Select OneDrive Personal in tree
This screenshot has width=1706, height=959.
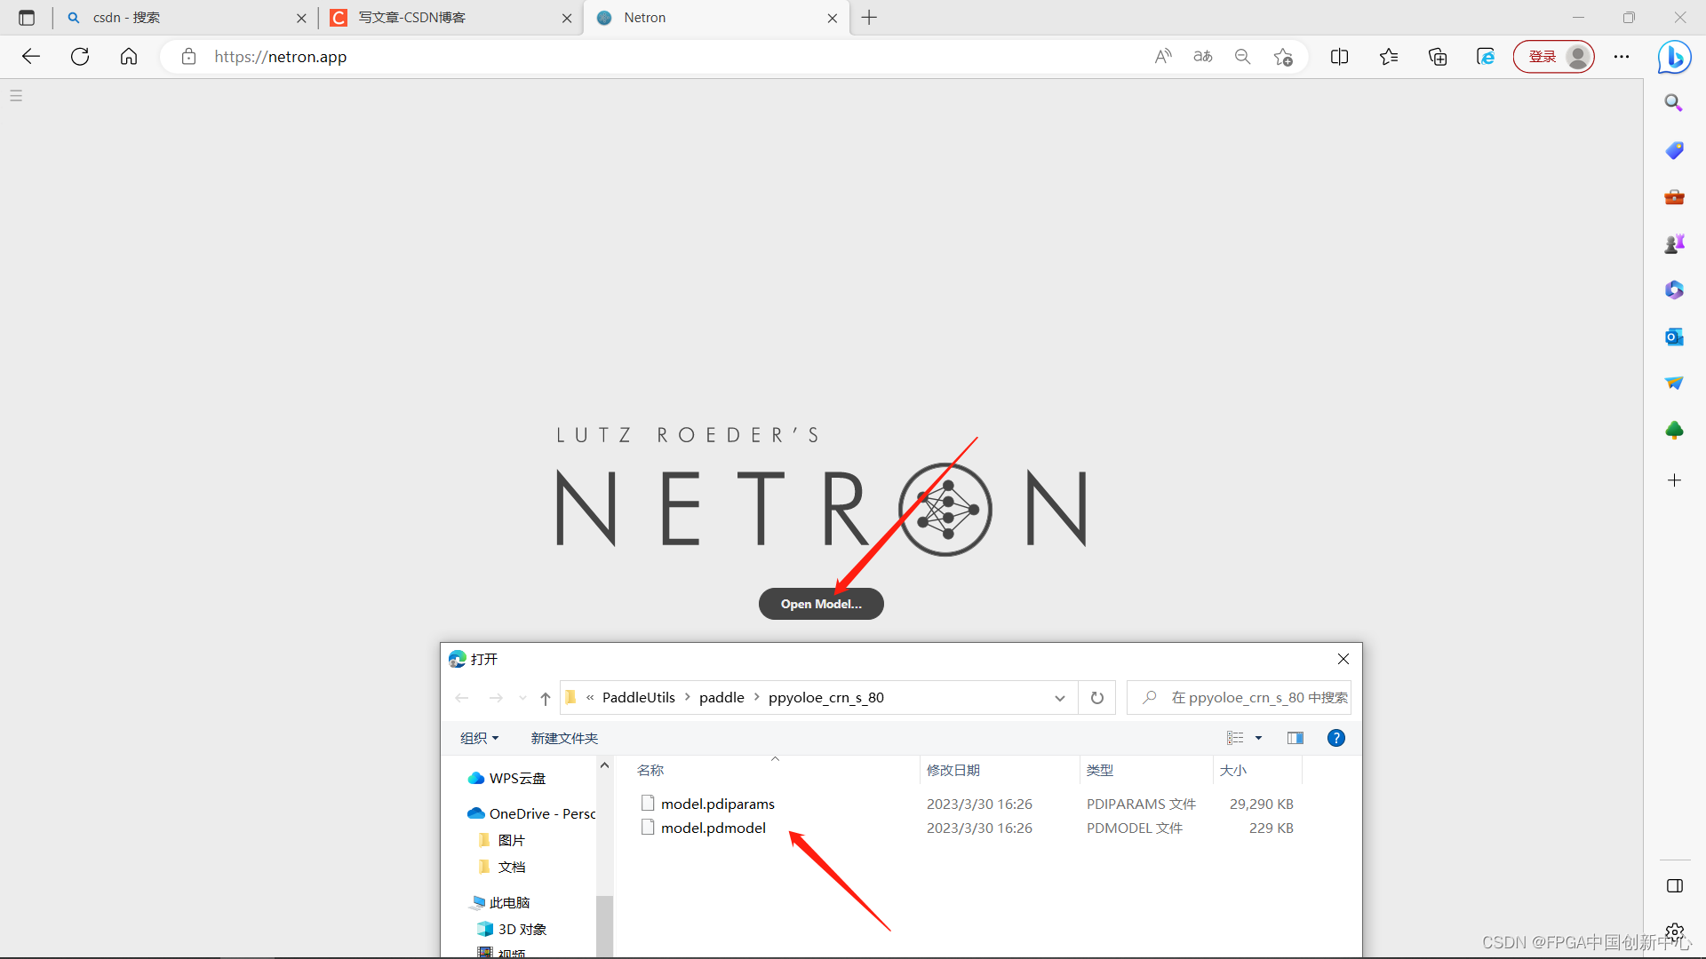pyautogui.click(x=530, y=813)
